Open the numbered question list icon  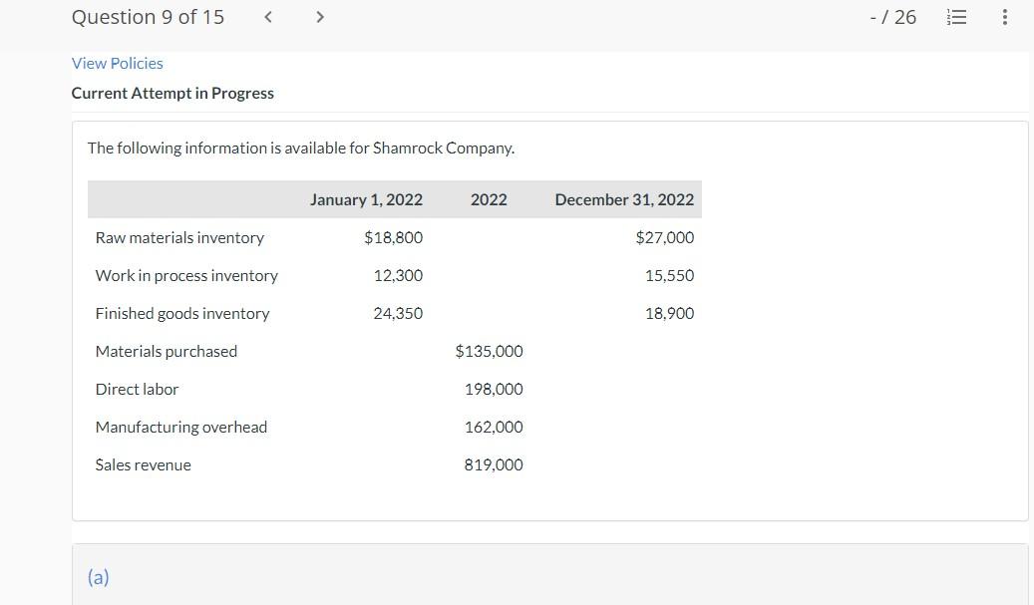pyautogui.click(x=956, y=17)
